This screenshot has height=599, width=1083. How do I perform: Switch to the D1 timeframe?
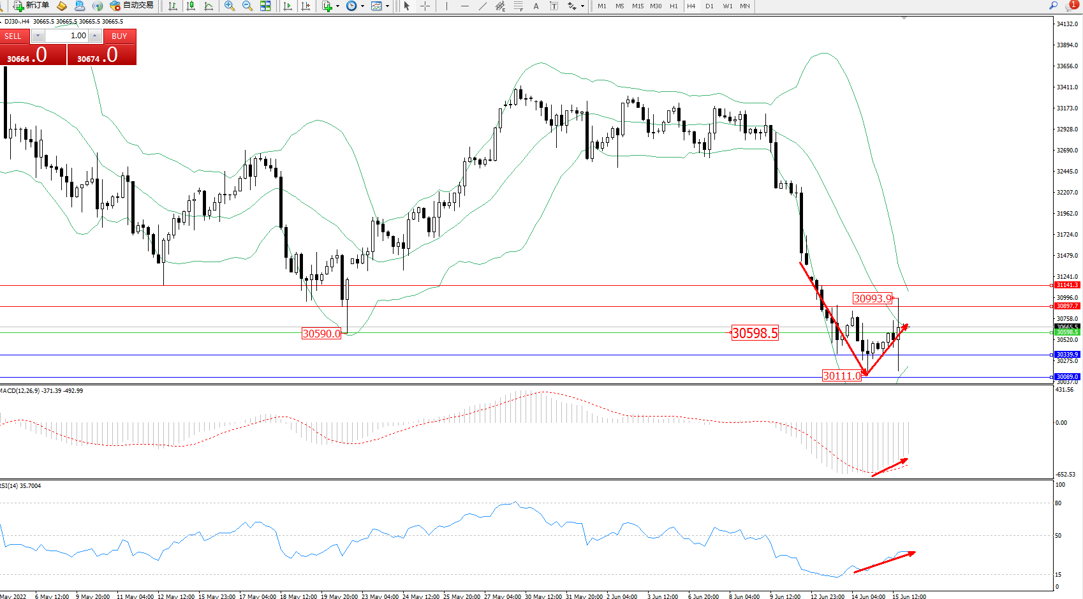[x=709, y=6]
